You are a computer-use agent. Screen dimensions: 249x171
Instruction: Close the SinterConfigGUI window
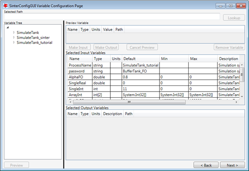[241, 6]
